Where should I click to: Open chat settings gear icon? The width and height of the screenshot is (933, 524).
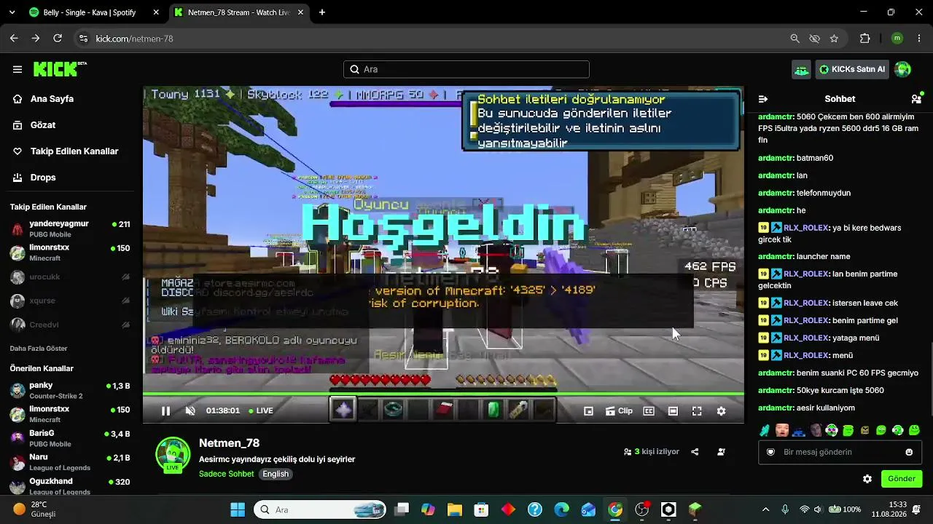[x=867, y=479]
